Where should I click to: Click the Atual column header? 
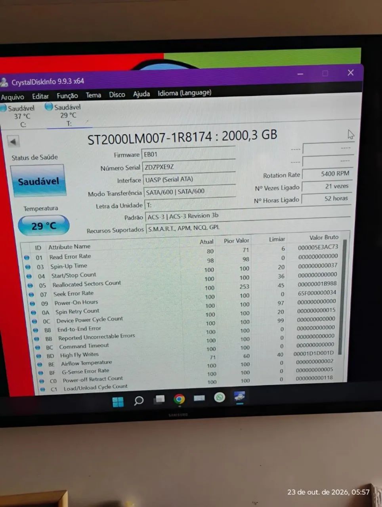[x=206, y=242]
